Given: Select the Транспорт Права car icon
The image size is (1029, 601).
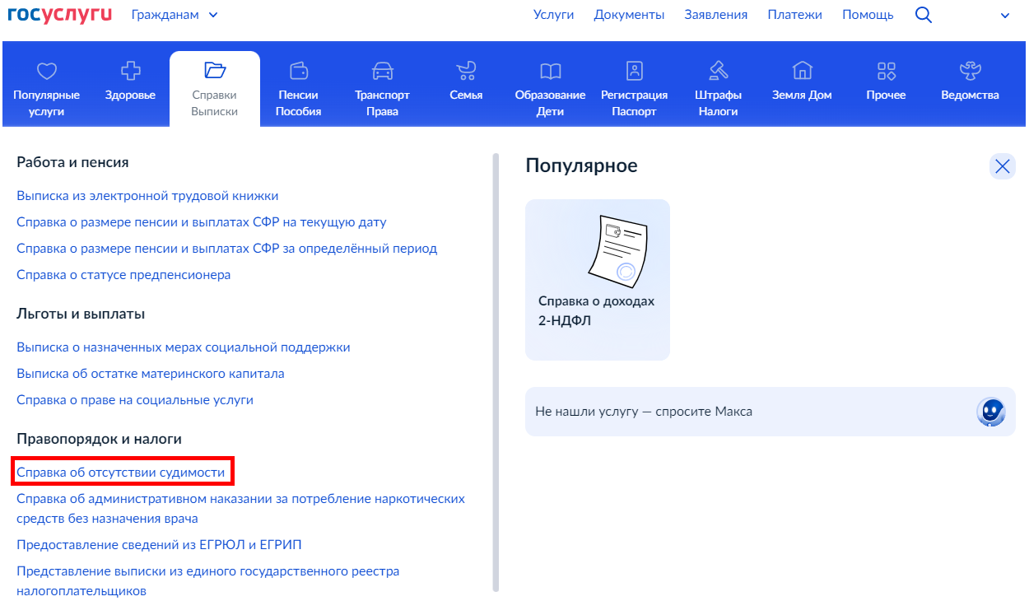Looking at the screenshot, I should point(383,71).
